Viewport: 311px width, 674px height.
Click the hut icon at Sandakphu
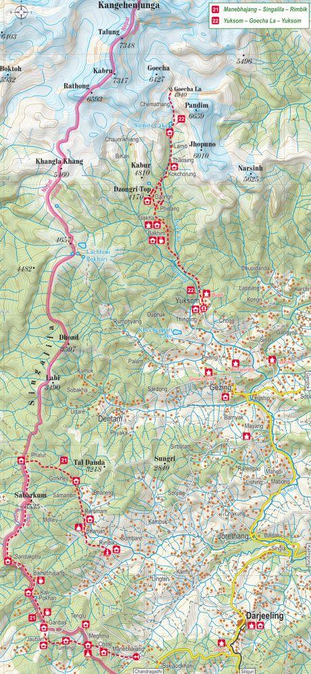(7, 561)
